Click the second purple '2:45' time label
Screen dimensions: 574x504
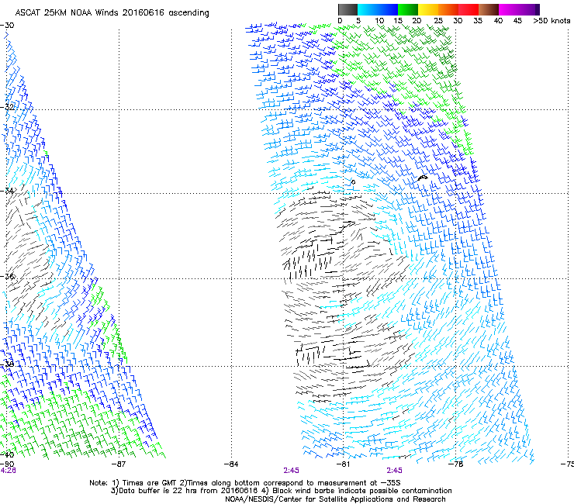(x=394, y=471)
